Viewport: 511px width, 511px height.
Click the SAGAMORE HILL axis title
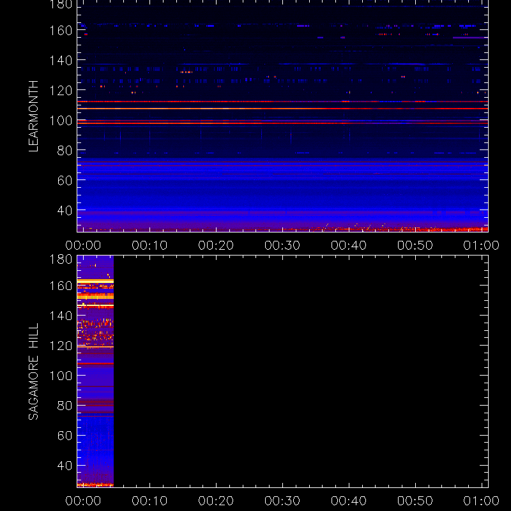tap(34, 372)
